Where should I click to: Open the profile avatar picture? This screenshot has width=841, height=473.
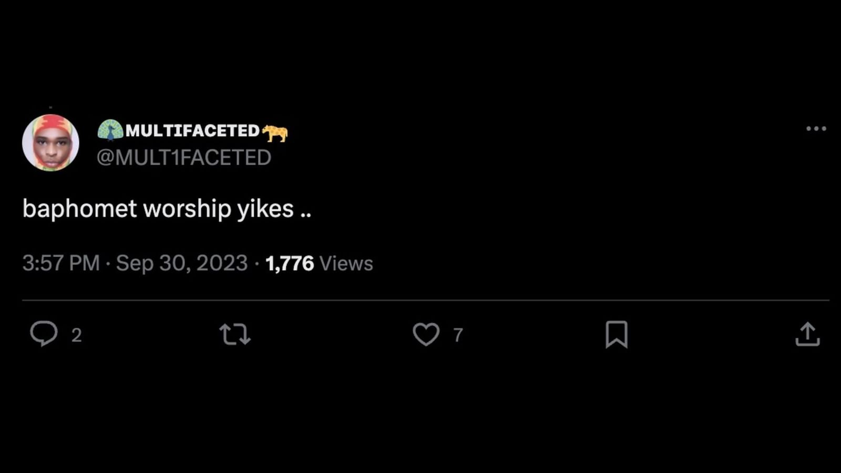tap(50, 142)
